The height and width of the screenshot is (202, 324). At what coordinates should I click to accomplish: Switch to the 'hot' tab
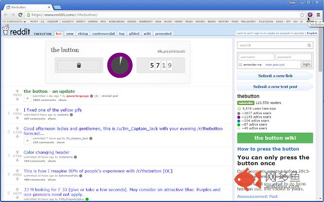point(59,34)
